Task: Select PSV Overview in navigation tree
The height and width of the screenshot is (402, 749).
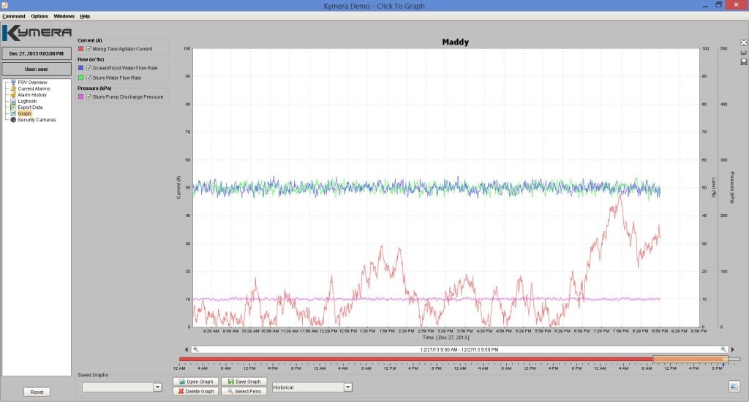Action: 32,82
